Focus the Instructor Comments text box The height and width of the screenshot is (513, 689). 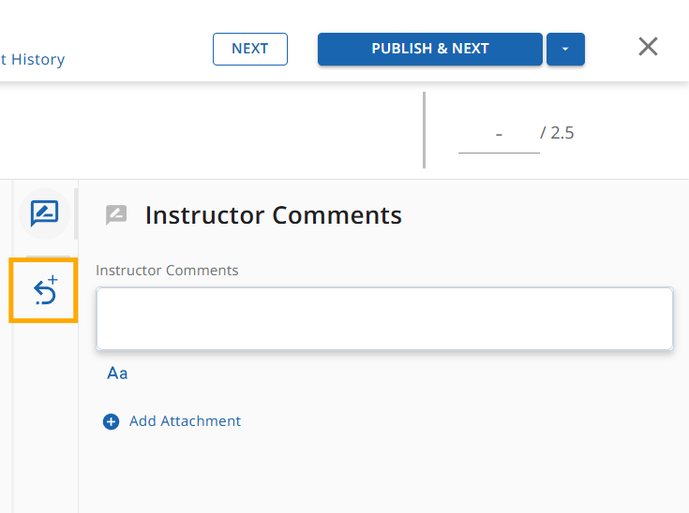pyautogui.click(x=384, y=318)
